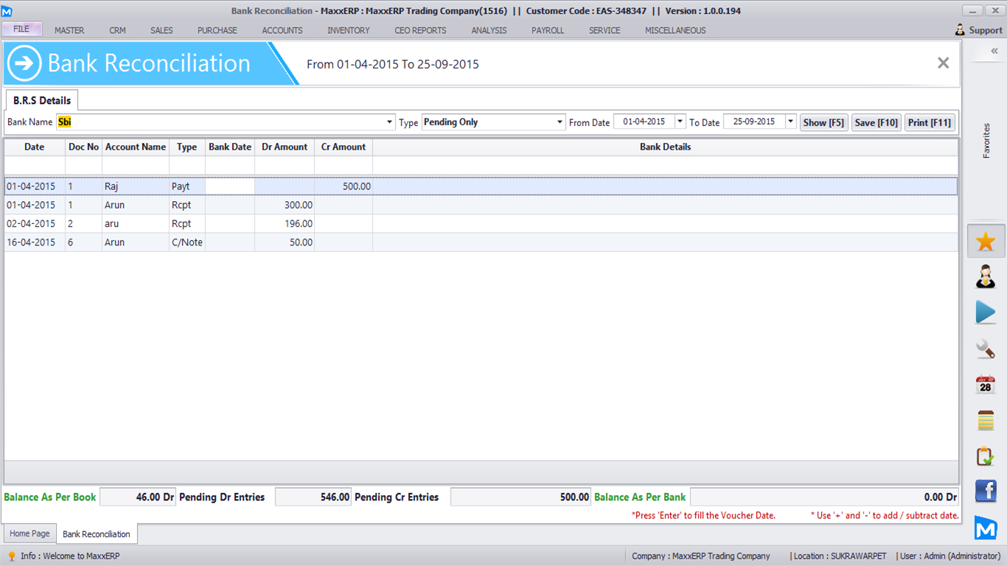Click the Print [F11] button
The height and width of the screenshot is (566, 1007).
(930, 122)
